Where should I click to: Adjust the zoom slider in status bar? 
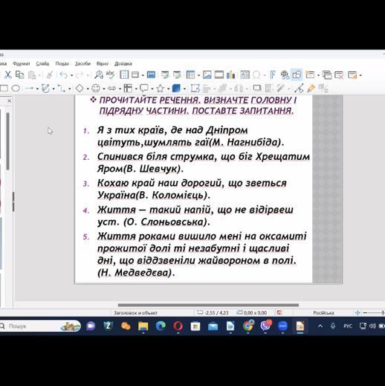374,313
